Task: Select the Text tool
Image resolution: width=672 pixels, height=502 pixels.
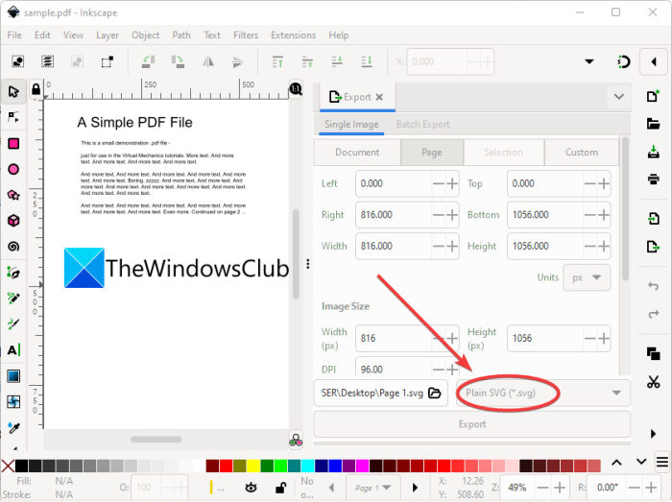Action: [13, 350]
